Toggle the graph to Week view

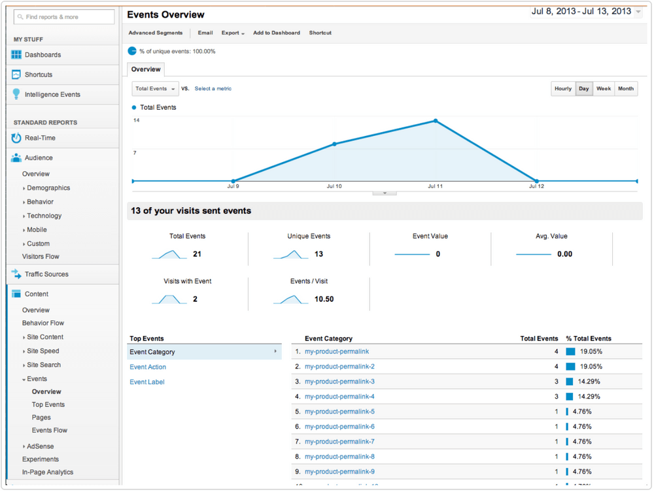click(x=603, y=88)
